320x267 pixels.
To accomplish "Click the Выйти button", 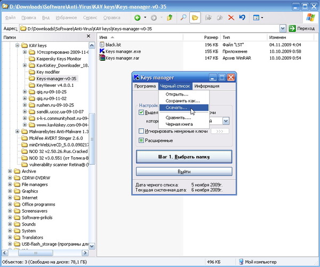I will [184, 172].
